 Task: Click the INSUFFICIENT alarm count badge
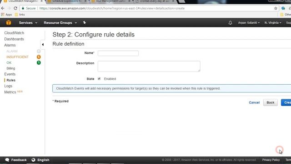coord(39,57)
